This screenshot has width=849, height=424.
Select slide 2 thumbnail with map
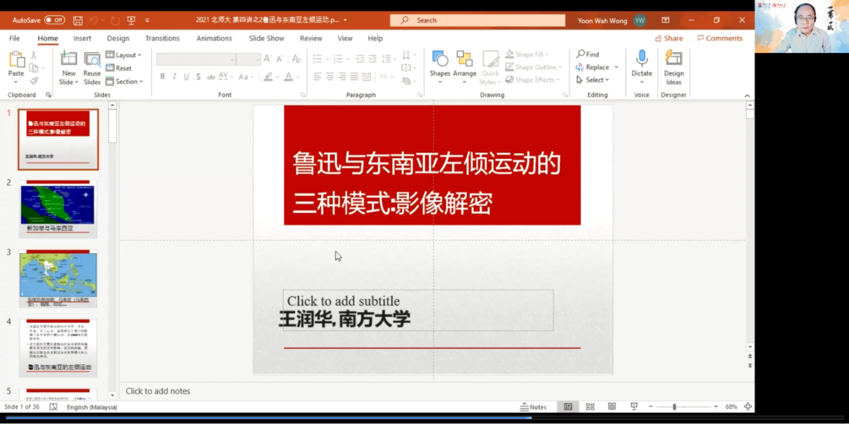coord(58,208)
